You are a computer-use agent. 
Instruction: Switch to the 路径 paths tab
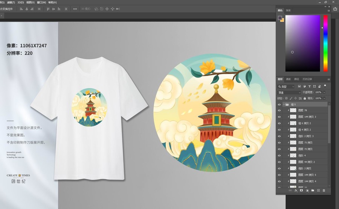tap(297, 79)
